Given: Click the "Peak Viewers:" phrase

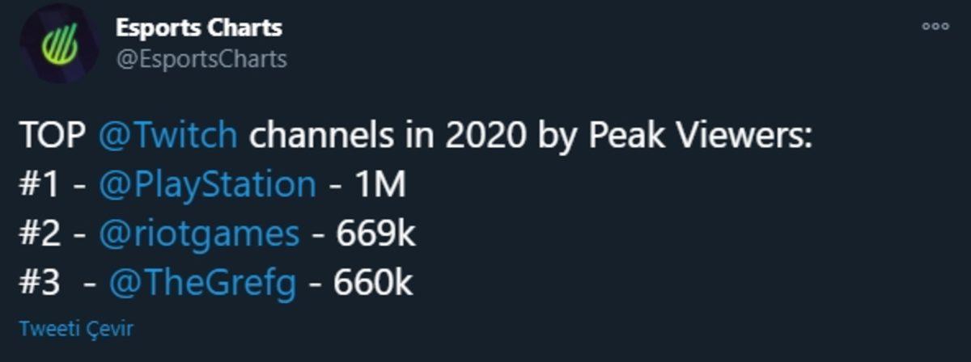Looking at the screenshot, I should coord(699,136).
